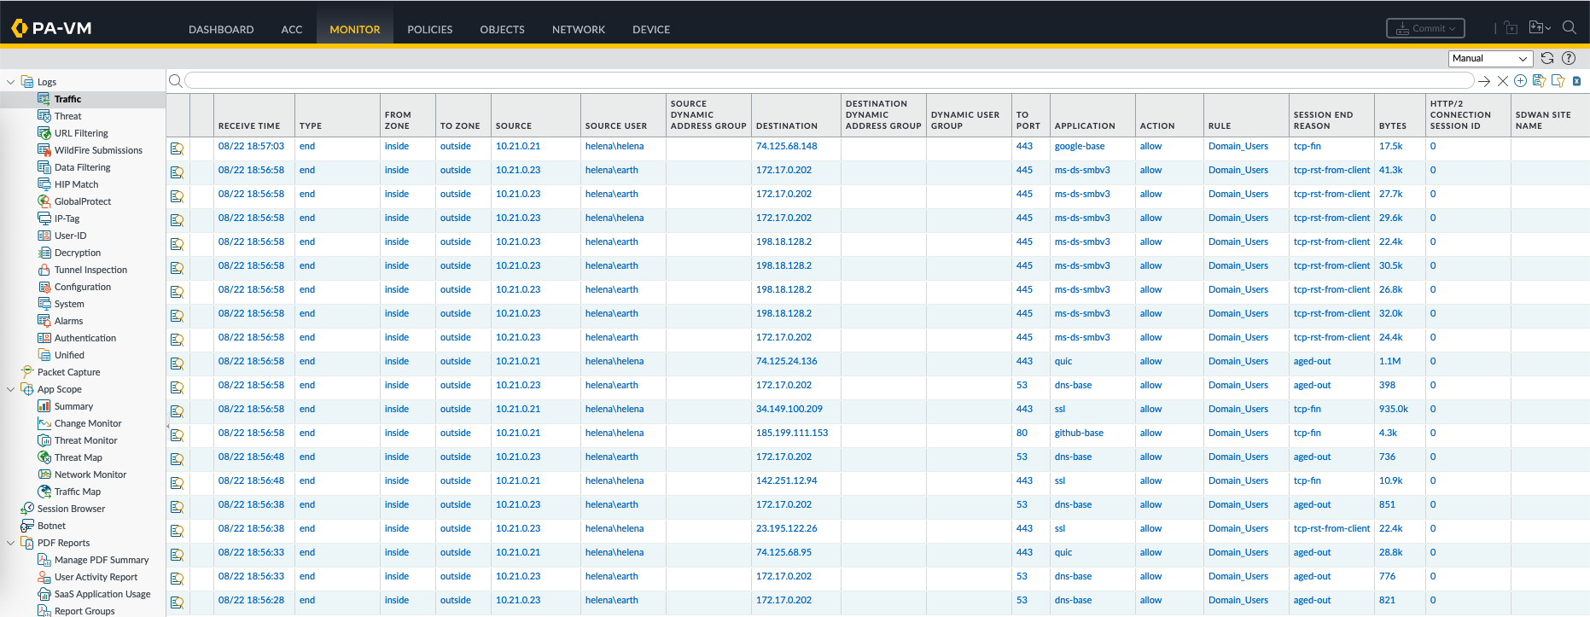Click the destination link 185.199.111.153
Viewport: 1590px width, 617px height.
click(x=791, y=433)
